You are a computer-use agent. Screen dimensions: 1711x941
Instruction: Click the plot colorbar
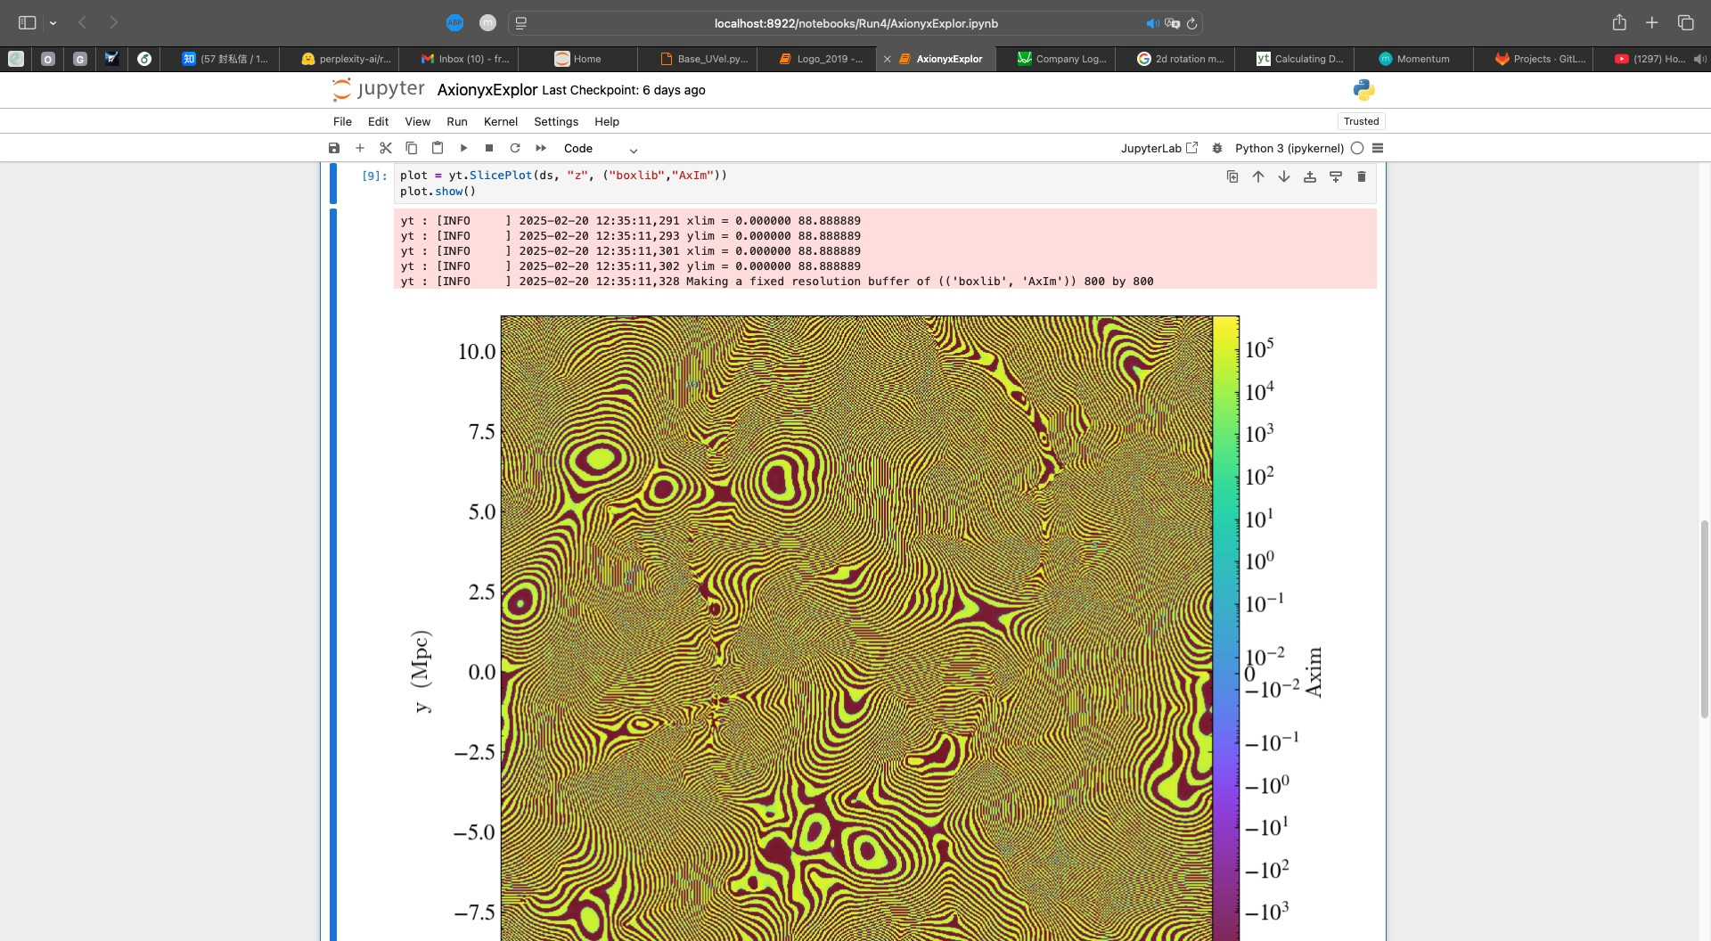[1226, 628]
